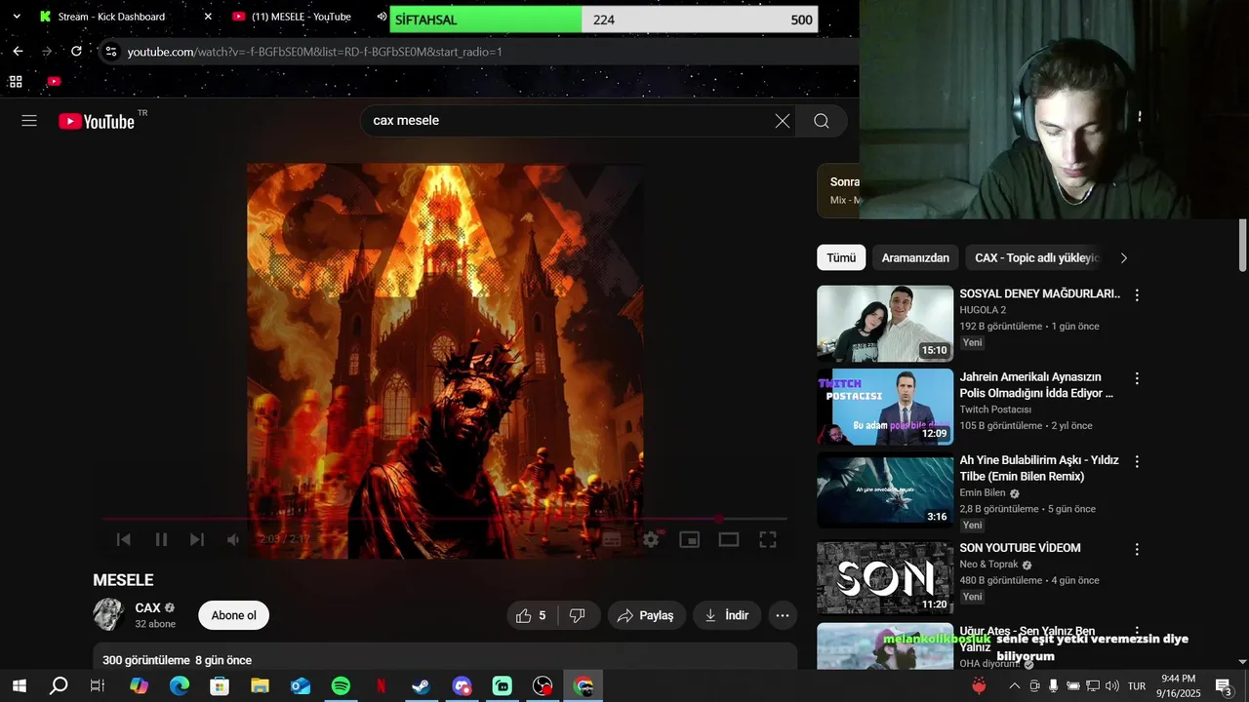Subscribe using Abone ol button
This screenshot has width=1249, height=702.
click(233, 615)
